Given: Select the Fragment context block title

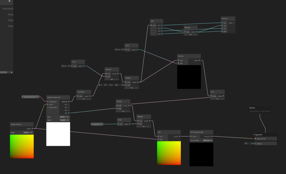Looking at the screenshot, I should point(258,135).
